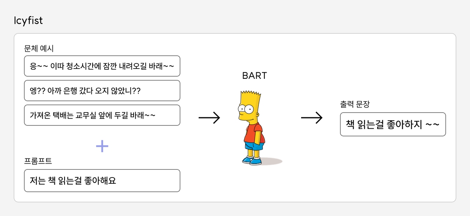This screenshot has width=470, height=216.
Task: Click Bart's blue sneakers
Action: (252, 161)
